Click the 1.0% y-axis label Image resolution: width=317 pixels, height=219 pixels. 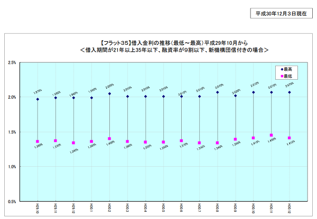12,167
